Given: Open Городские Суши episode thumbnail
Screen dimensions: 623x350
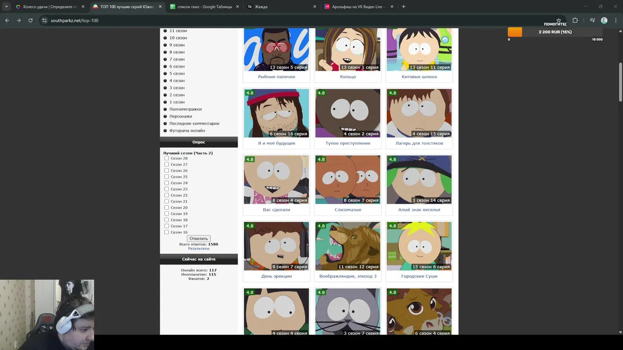Looking at the screenshot, I should pos(419,246).
